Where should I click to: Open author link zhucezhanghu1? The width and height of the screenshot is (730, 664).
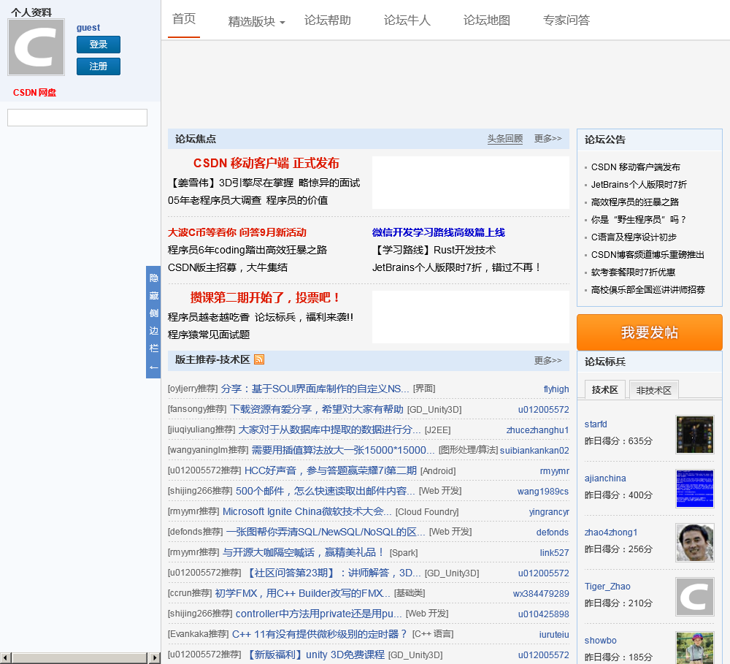pyautogui.click(x=537, y=430)
